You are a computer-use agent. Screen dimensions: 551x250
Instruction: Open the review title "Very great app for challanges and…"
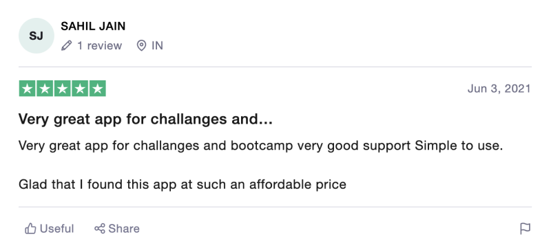pos(145,120)
